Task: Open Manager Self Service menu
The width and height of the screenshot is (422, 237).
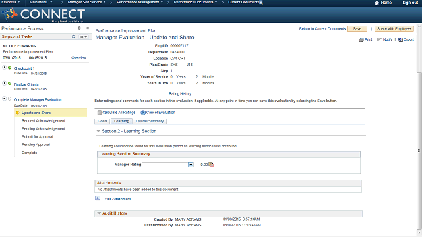Action: 86,2
